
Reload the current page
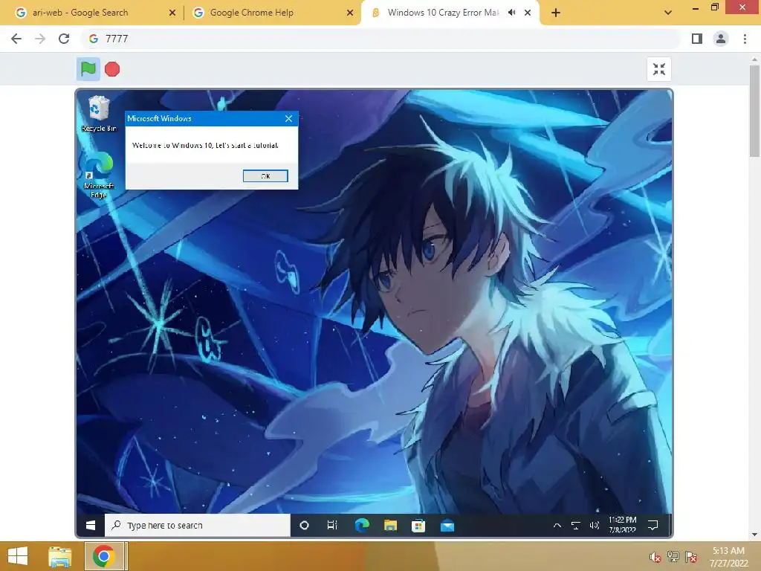point(64,39)
